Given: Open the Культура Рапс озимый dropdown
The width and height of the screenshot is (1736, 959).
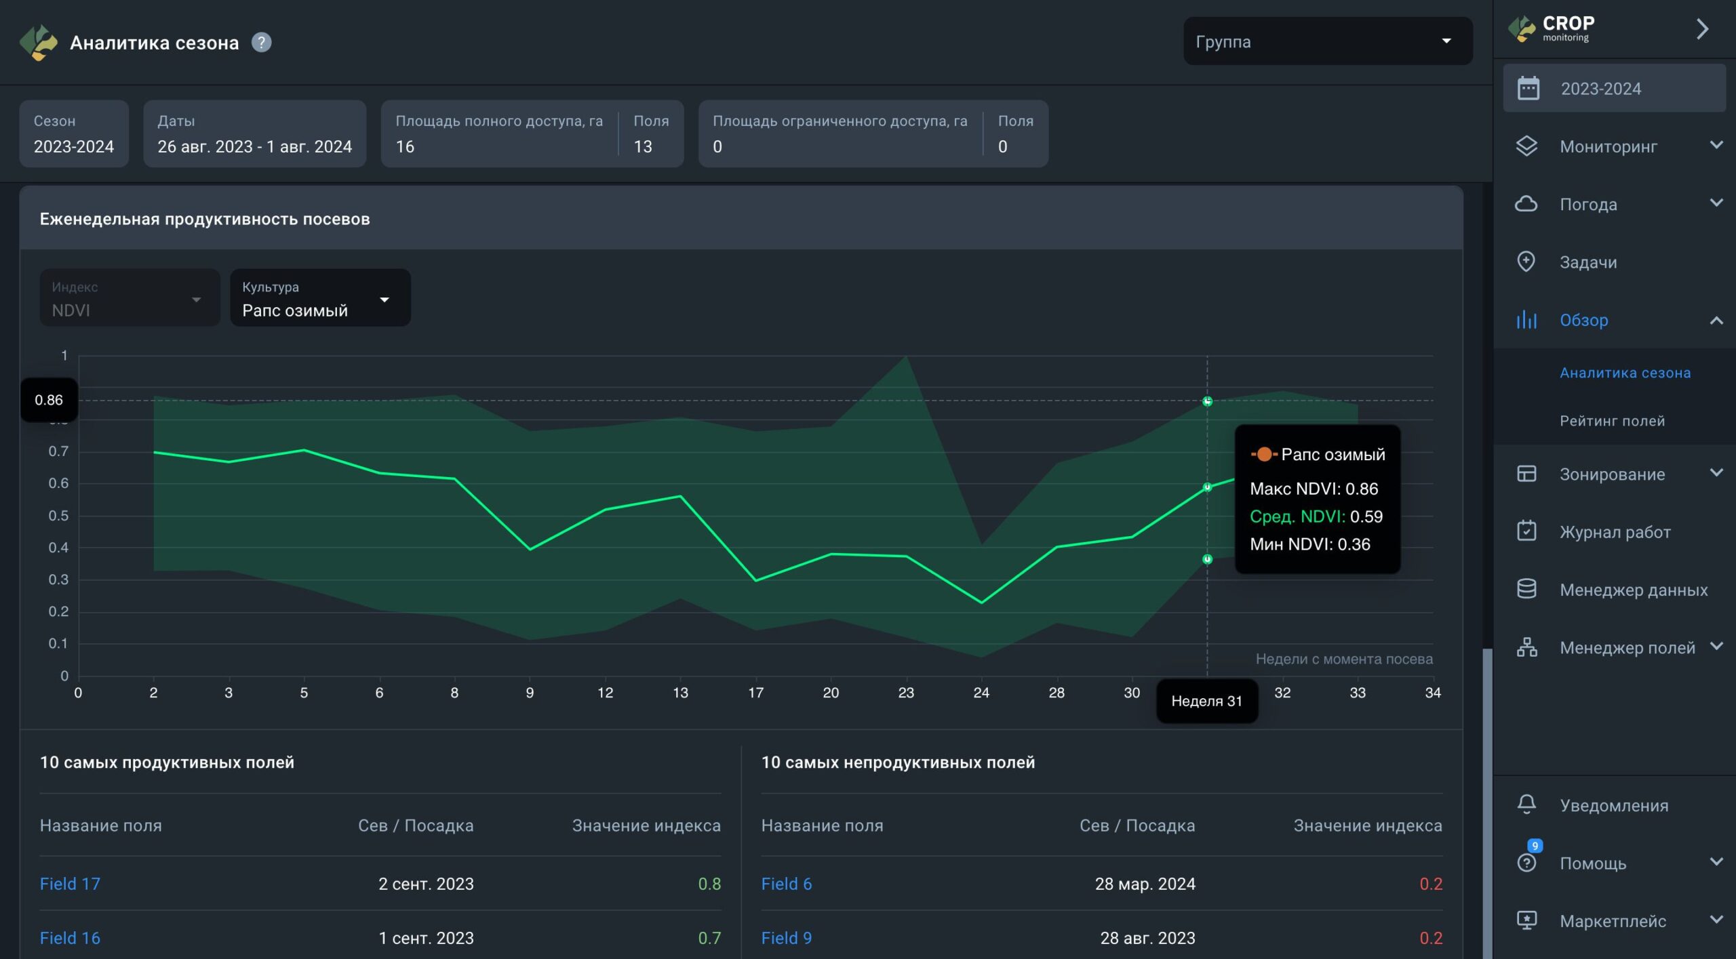Looking at the screenshot, I should coord(320,298).
